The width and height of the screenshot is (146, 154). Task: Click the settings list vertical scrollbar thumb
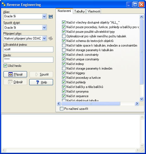pyautogui.click(x=142, y=52)
